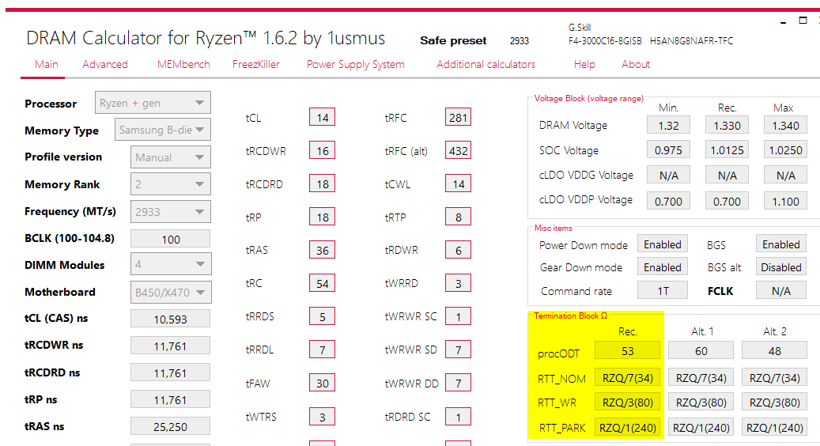The width and height of the screenshot is (820, 446).
Task: Click Gear Down mode Enabled field
Action: coord(662,267)
